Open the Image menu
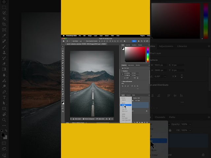Screen dimensions: 211x158 click(90, 36)
